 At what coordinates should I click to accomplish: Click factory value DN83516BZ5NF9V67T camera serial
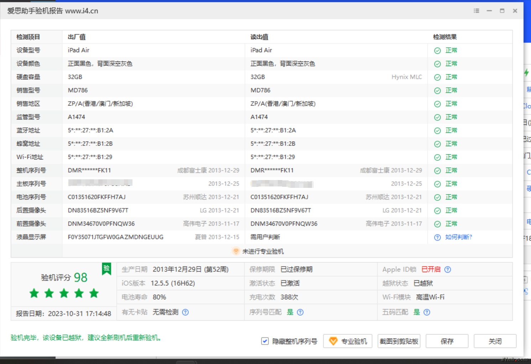pos(98,210)
